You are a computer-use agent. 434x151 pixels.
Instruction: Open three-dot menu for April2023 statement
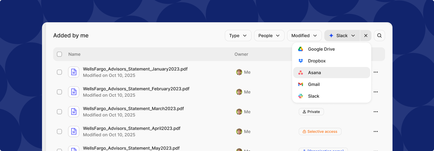tap(375, 132)
